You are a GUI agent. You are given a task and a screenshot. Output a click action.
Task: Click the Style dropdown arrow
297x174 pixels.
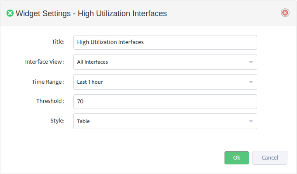[x=251, y=121]
